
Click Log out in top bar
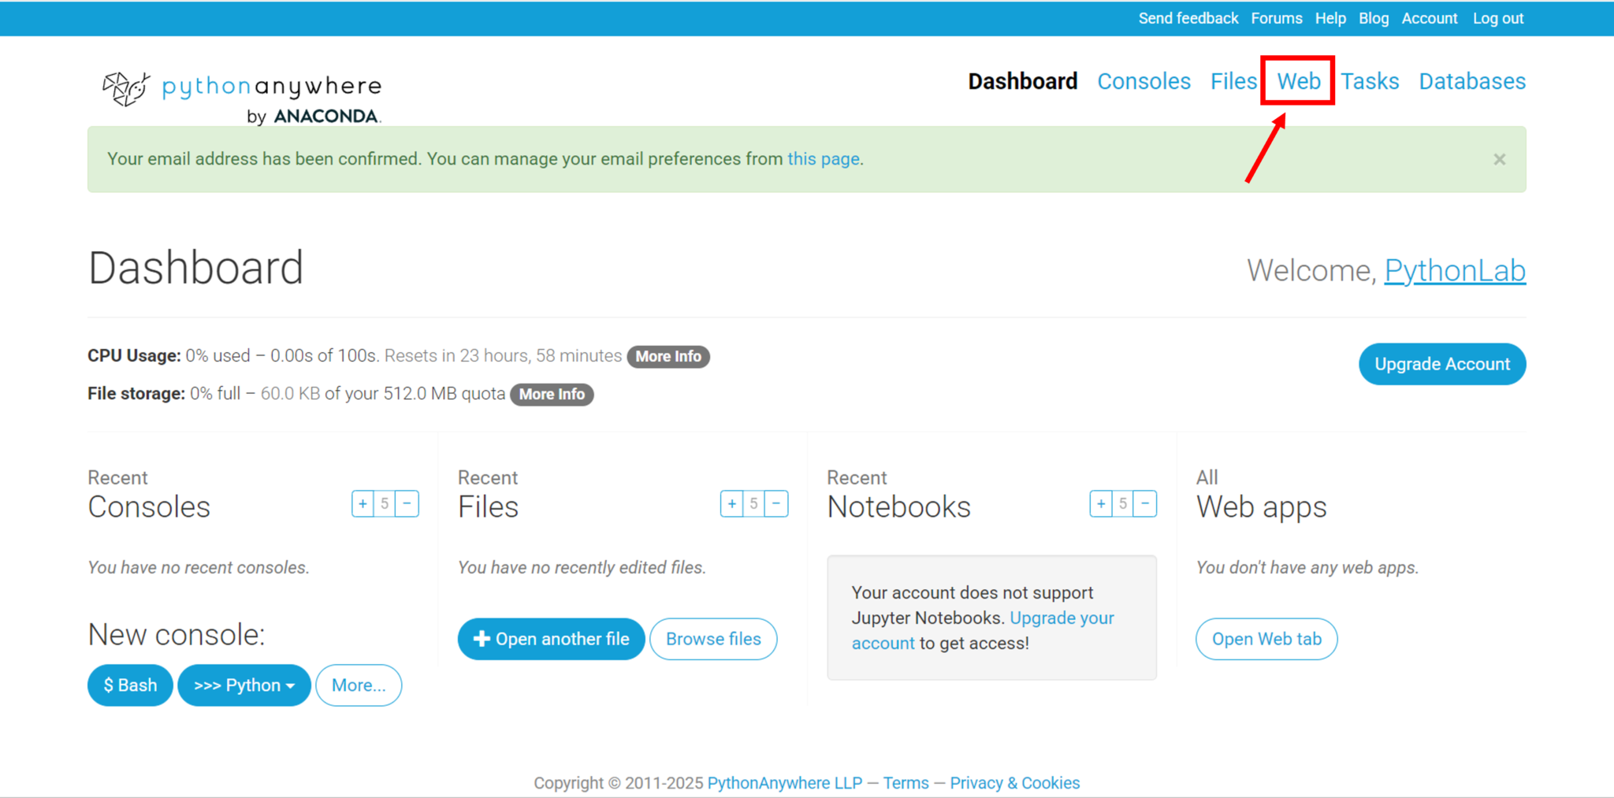tap(1497, 18)
